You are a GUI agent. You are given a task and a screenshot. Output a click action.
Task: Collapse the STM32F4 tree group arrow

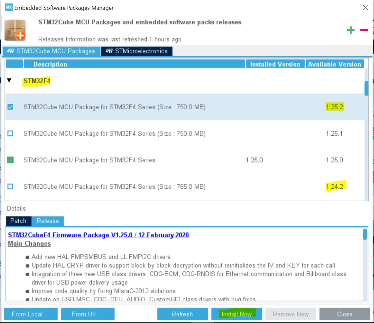9,80
